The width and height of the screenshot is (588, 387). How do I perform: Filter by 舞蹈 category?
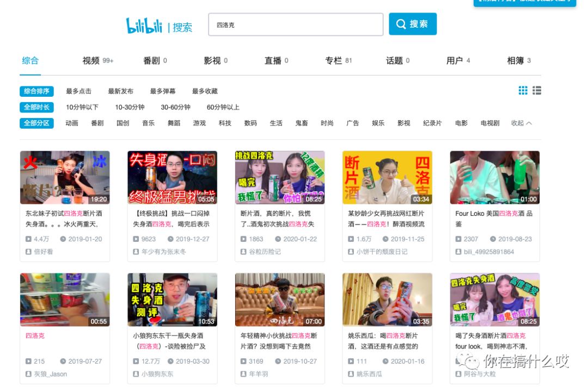[x=174, y=123]
